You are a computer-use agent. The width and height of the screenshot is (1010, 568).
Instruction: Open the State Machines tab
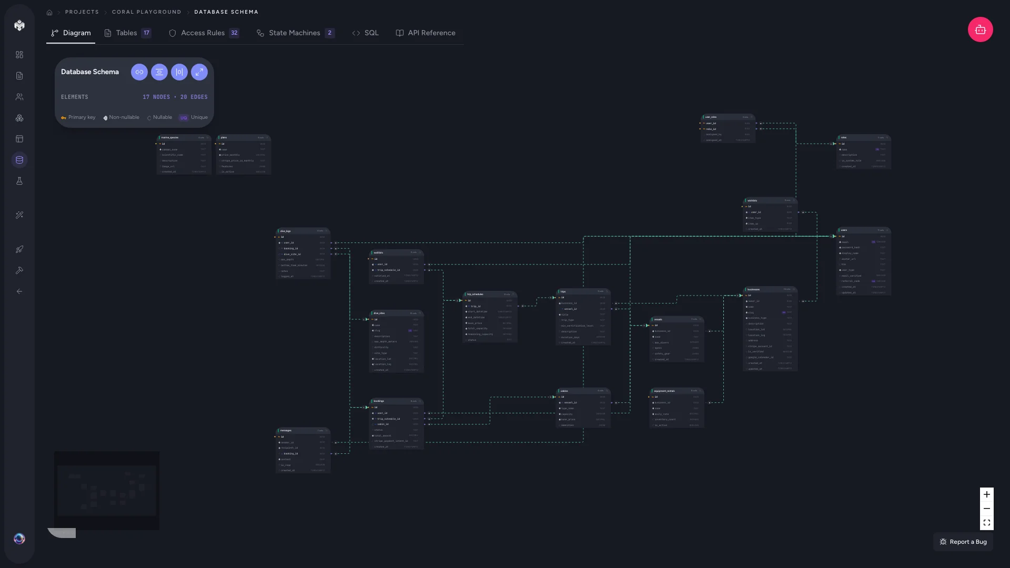click(x=295, y=33)
